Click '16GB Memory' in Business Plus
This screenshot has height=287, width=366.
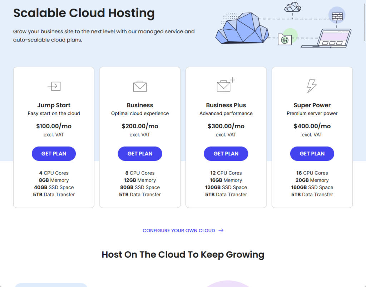click(226, 180)
